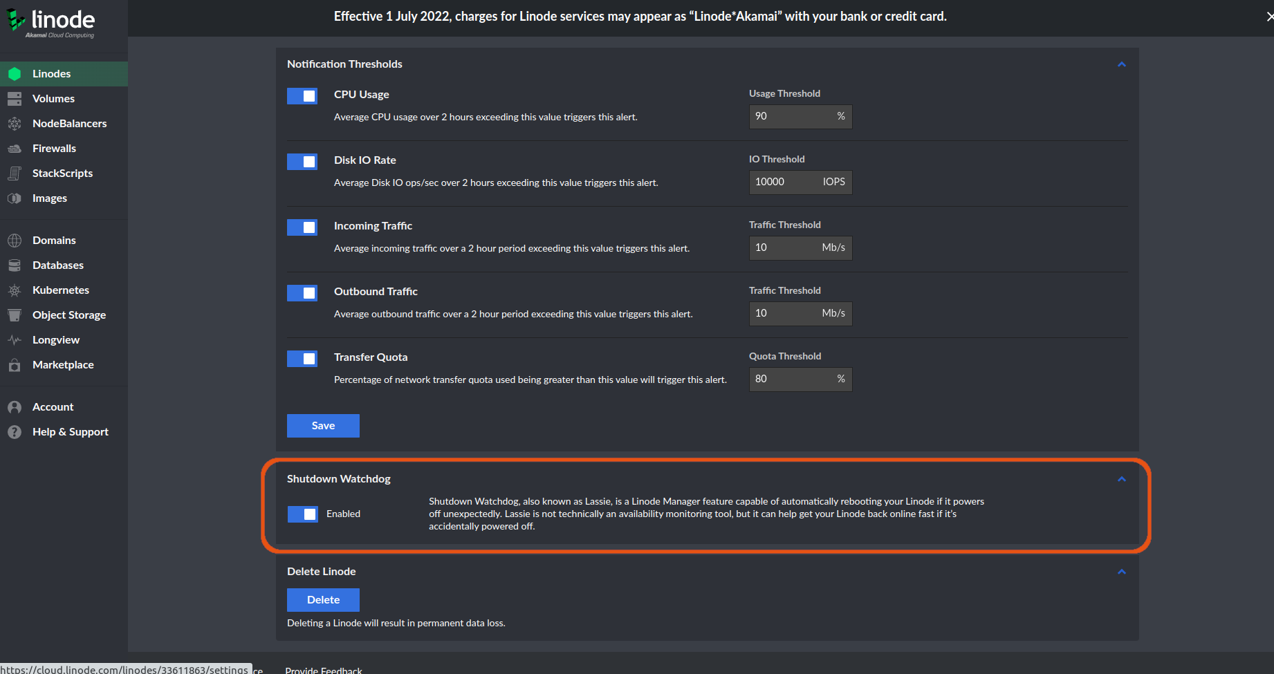Screen dimensions: 1274x674
Task: Click the Linode logo
Action: tap(51, 22)
